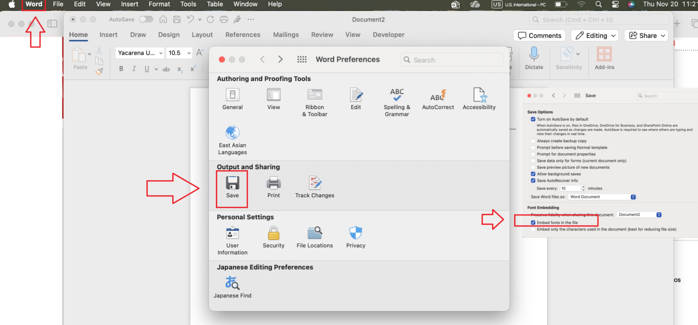Image resolution: width=698 pixels, height=325 pixels.
Task: Click the Home icon in Word title bar
Action: pyautogui.click(x=163, y=19)
